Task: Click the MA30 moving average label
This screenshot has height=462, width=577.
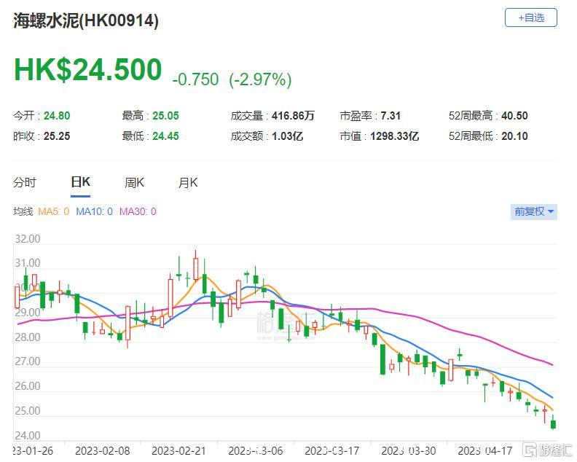Action: pyautogui.click(x=138, y=211)
